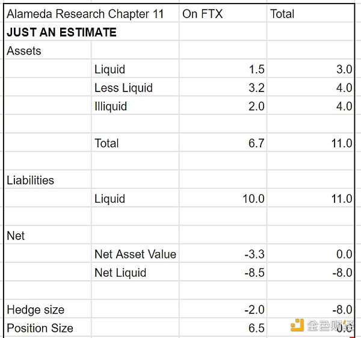Click the Position Size value 6.5
The image size is (361, 338).
(x=256, y=328)
